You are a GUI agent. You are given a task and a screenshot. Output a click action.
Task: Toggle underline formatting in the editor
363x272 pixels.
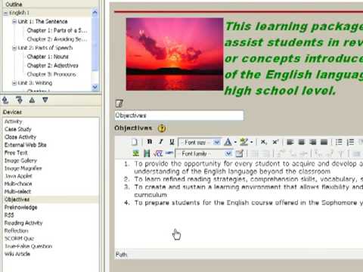point(172,142)
